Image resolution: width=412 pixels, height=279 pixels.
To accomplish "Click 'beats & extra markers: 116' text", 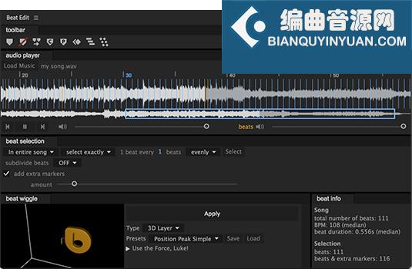I will point(352,258).
